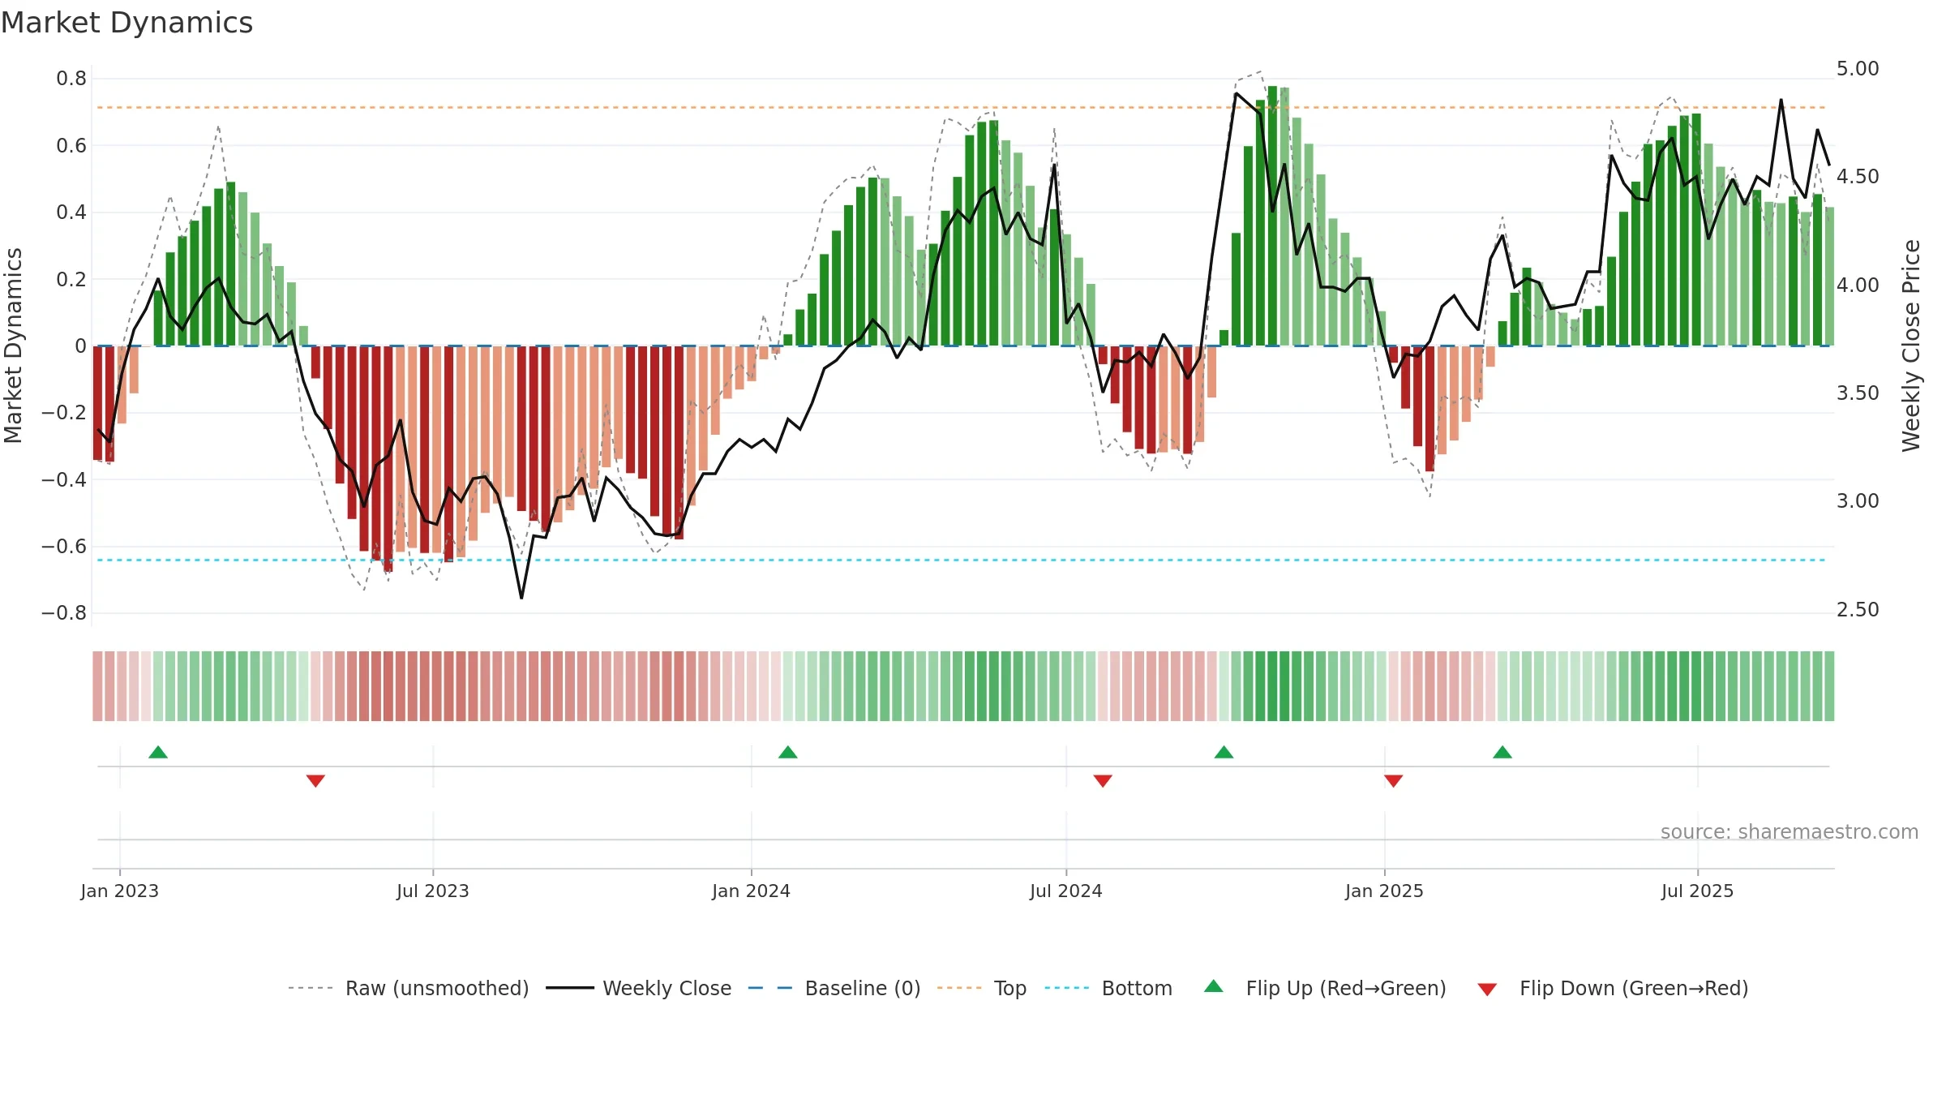This screenshot has width=1946, height=1095.
Task: Click the green Flip Up marker near Jan 2024
Action: (788, 752)
